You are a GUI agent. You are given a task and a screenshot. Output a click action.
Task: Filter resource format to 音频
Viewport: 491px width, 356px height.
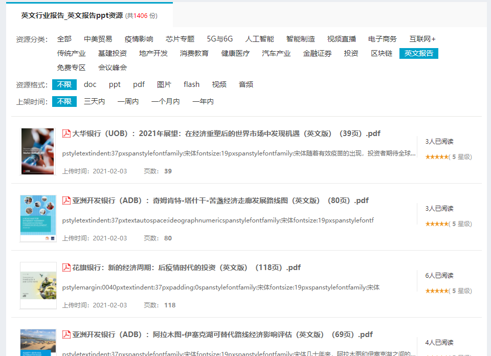tap(246, 84)
